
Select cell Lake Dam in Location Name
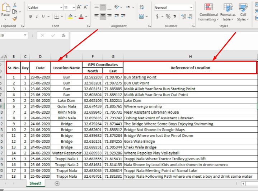click(67, 101)
